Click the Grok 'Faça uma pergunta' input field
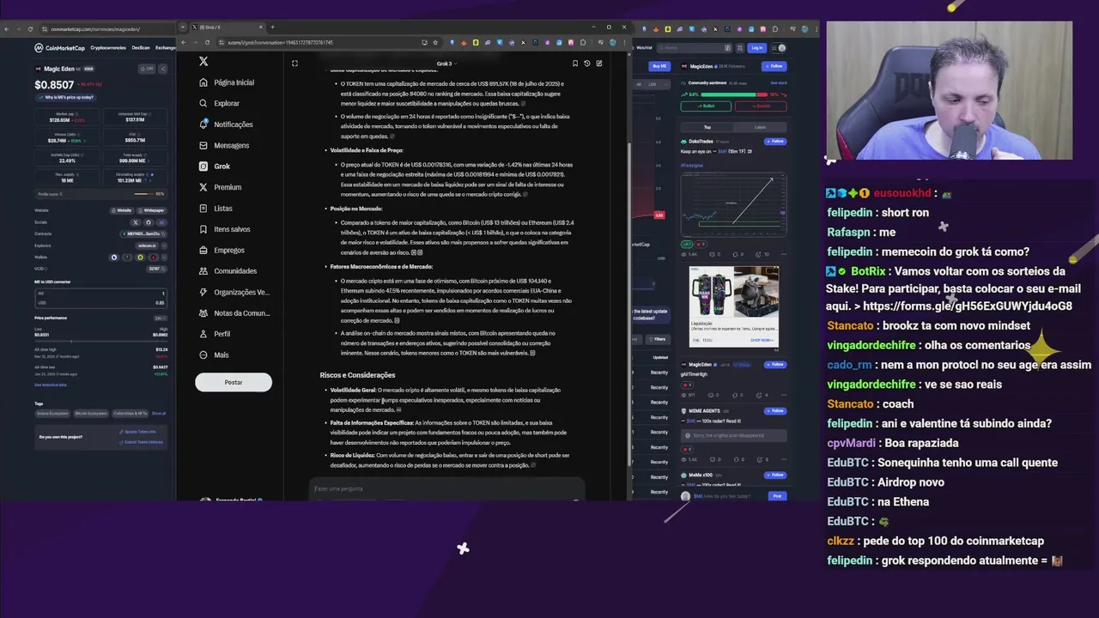This screenshot has width=1099, height=618. click(446, 489)
